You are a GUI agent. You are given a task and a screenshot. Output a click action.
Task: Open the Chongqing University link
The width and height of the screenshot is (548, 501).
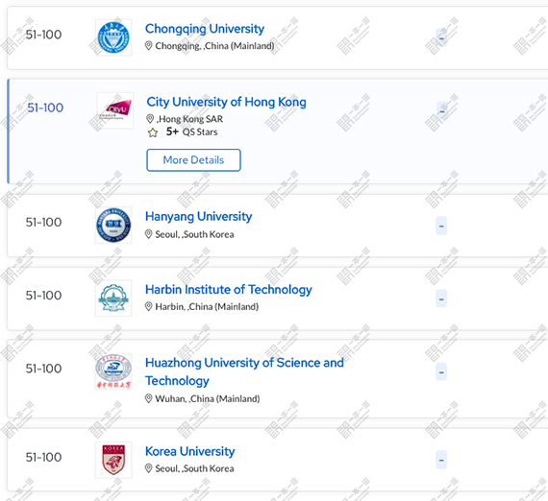point(205,29)
